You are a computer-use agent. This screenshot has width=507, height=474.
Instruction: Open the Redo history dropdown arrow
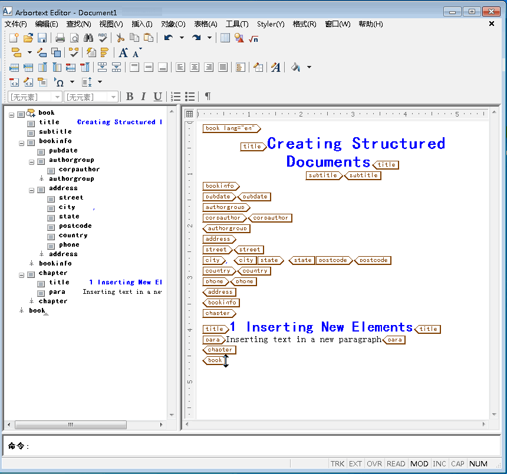pyautogui.click(x=209, y=38)
